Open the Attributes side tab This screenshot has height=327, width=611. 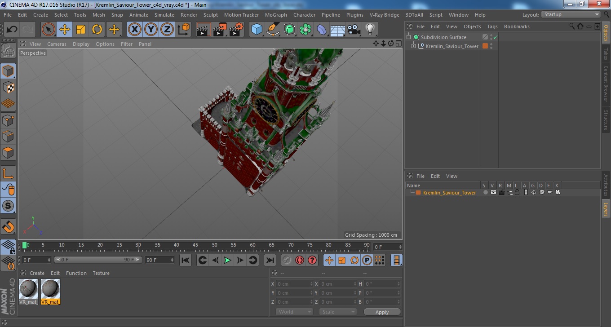(606, 185)
